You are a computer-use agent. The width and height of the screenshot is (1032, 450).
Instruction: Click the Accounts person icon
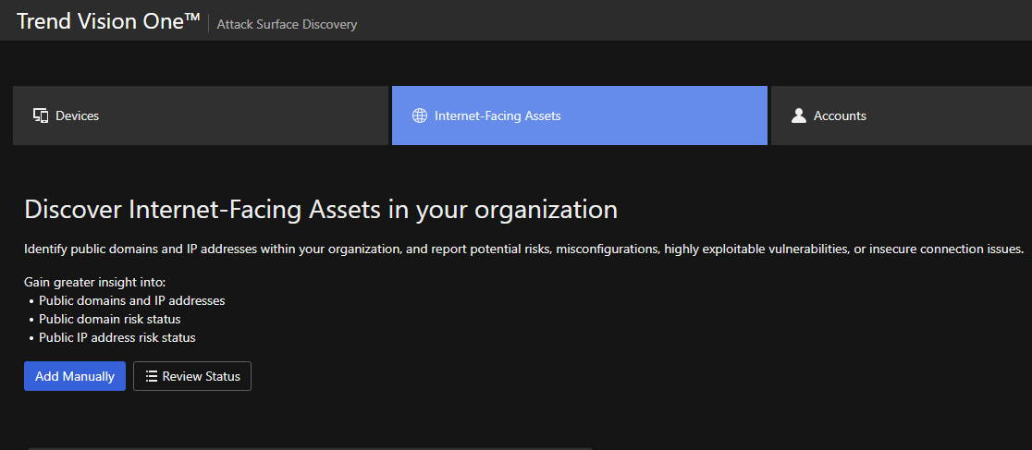pos(799,116)
